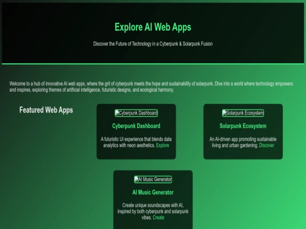Click the 'Create unique soundscapes with AI' description
Image resolution: width=306 pixels, height=229 pixels.
tap(153, 211)
